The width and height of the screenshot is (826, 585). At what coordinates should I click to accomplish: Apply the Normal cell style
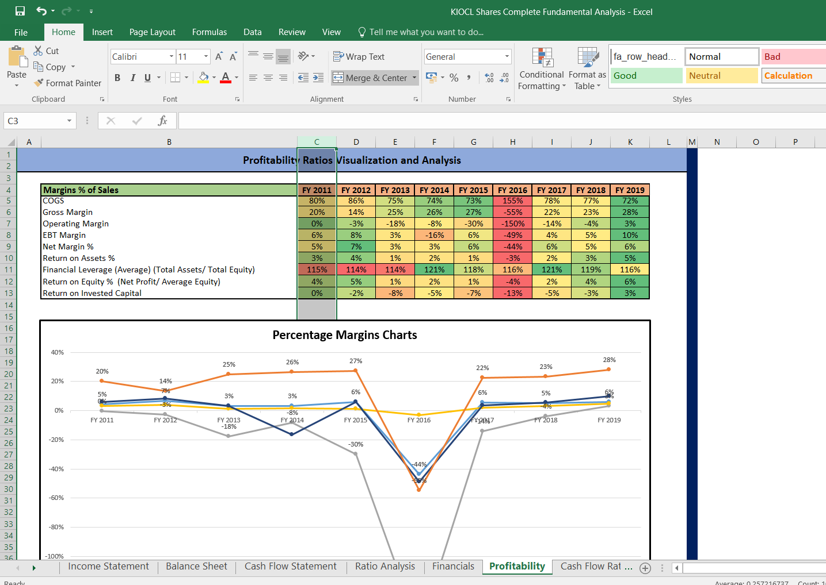tap(722, 56)
